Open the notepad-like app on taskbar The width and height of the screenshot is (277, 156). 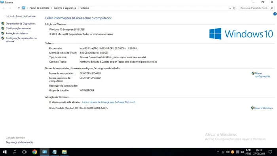coord(55,152)
